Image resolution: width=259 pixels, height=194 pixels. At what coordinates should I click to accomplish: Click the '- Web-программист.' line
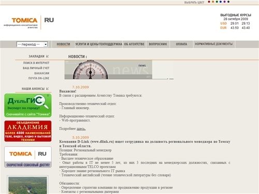pos(75,121)
